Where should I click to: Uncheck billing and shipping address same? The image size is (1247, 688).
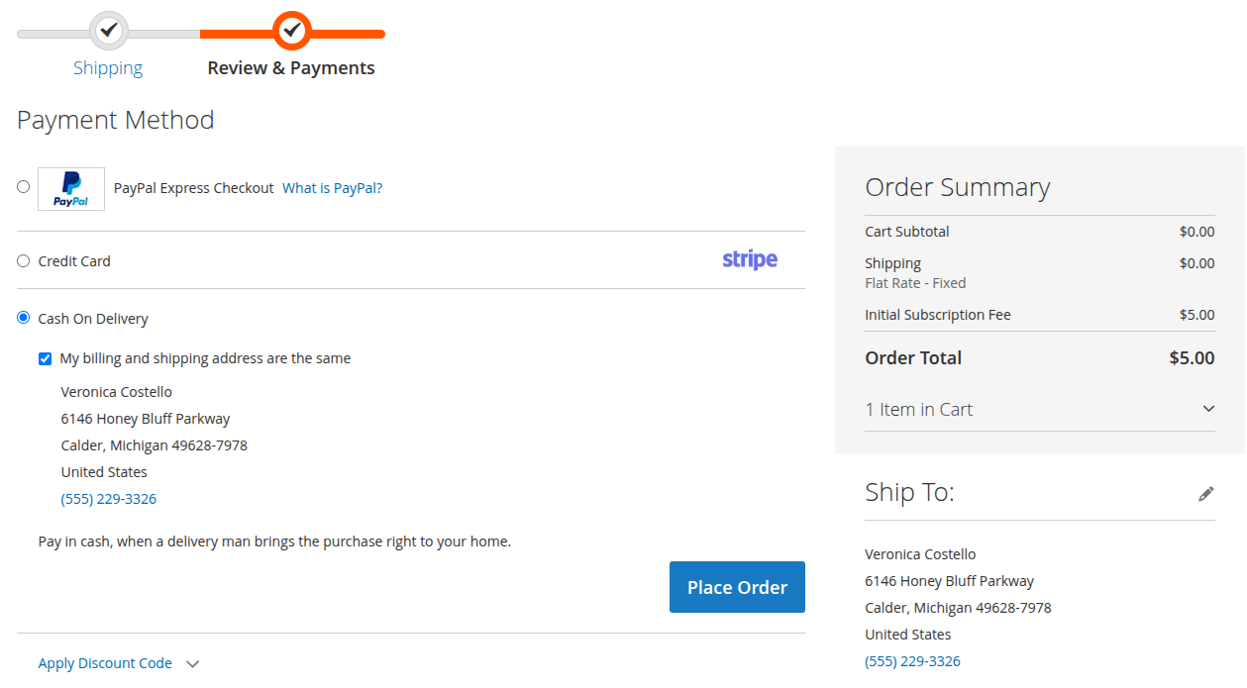45,358
